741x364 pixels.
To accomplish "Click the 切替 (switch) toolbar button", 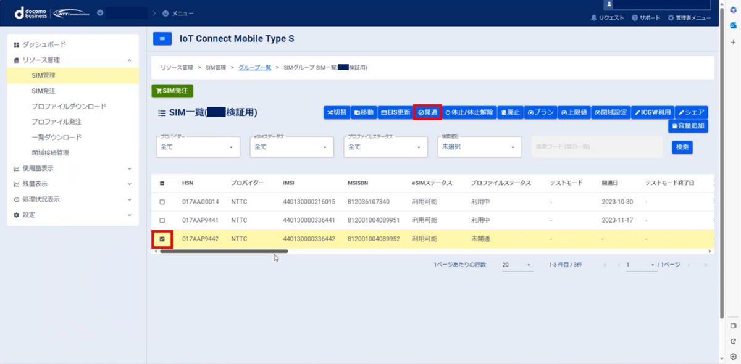I will (337, 112).
